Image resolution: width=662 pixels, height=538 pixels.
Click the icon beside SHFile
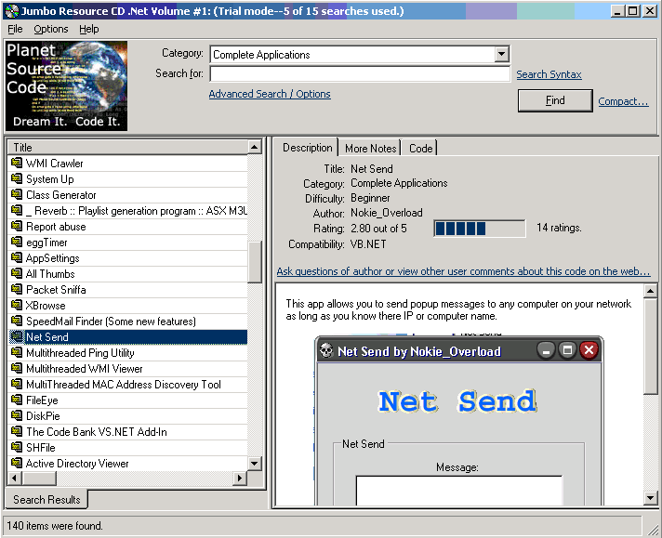[17, 447]
